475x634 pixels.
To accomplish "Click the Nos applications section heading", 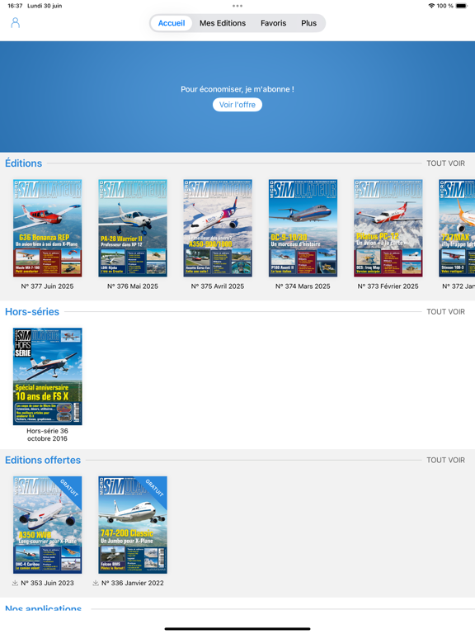I will (43, 608).
